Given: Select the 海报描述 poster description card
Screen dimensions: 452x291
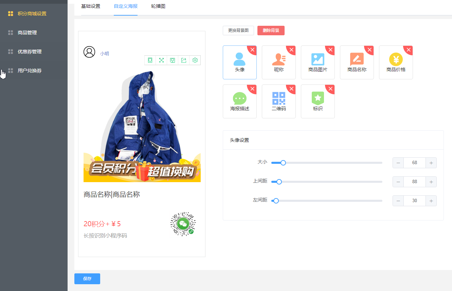Looking at the screenshot, I should (x=240, y=101).
